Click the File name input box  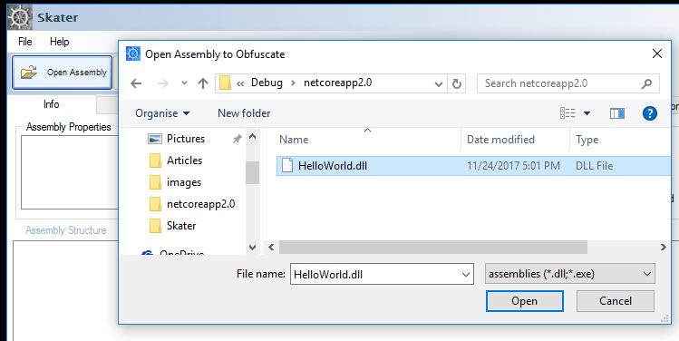(382, 274)
